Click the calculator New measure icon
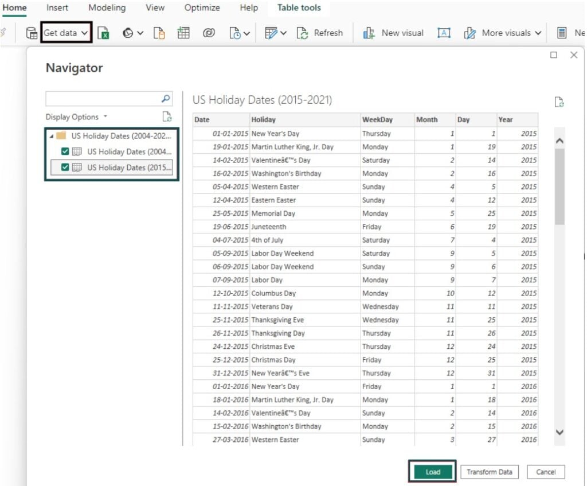Image resolution: width=587 pixels, height=486 pixels. coord(562,33)
